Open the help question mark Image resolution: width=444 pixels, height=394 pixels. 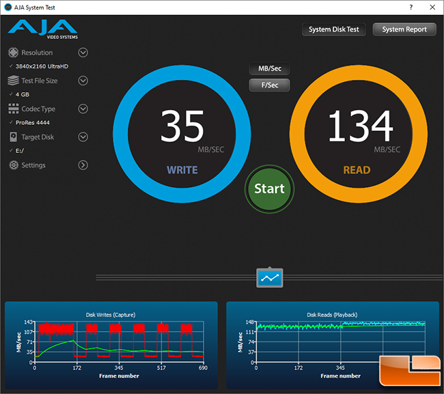411,8
